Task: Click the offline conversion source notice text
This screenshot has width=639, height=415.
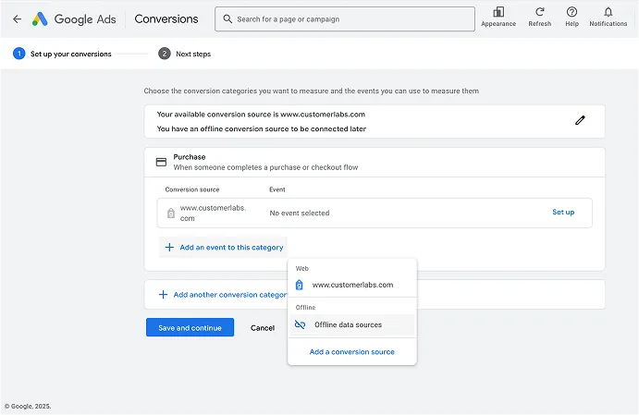Action: [262, 128]
